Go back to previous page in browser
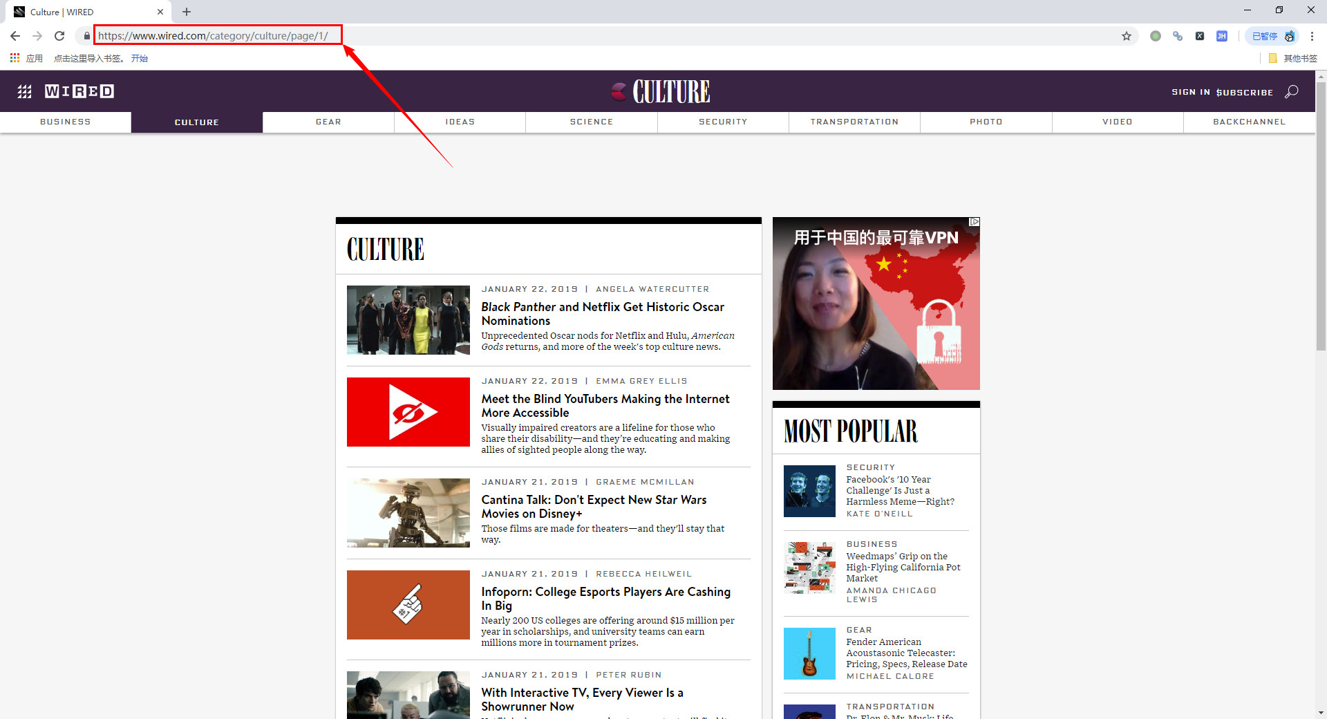This screenshot has width=1327, height=719. (x=15, y=36)
